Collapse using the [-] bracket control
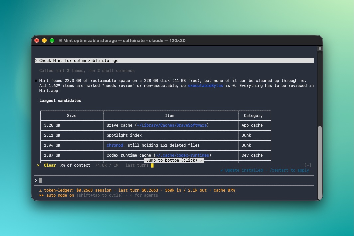Screen dimensions: 354x236 (x=308, y=165)
